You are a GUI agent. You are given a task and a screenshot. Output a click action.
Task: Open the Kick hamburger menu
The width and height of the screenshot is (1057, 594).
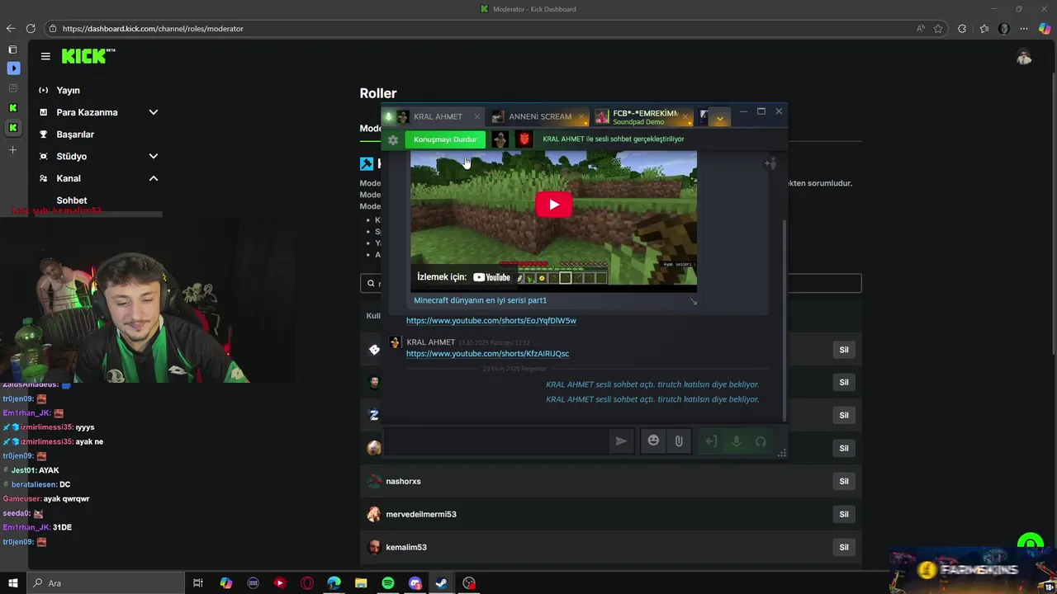[45, 56]
